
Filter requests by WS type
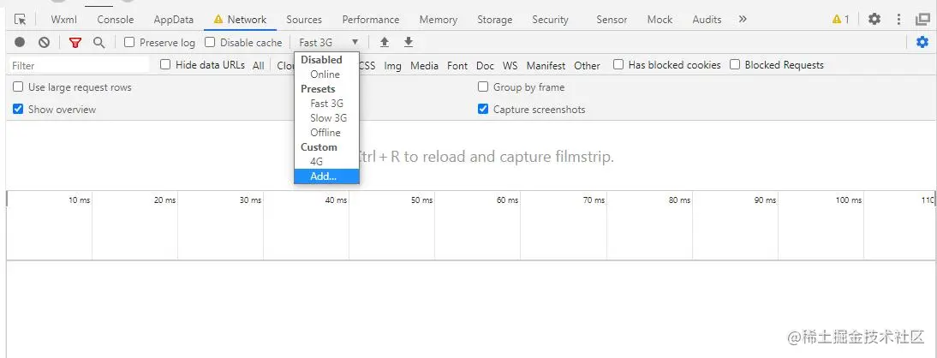tap(510, 65)
